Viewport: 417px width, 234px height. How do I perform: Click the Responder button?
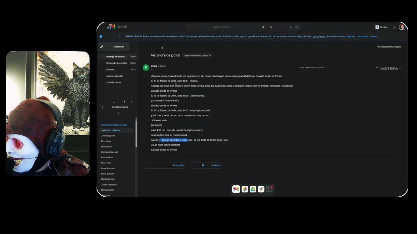pyautogui.click(x=165, y=165)
